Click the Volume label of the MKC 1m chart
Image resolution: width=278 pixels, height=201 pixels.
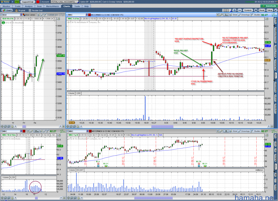coord(71,93)
